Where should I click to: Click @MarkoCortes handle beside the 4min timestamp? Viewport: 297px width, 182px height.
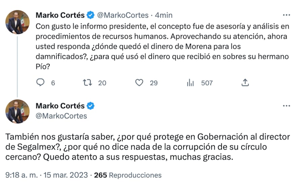pos(123,15)
